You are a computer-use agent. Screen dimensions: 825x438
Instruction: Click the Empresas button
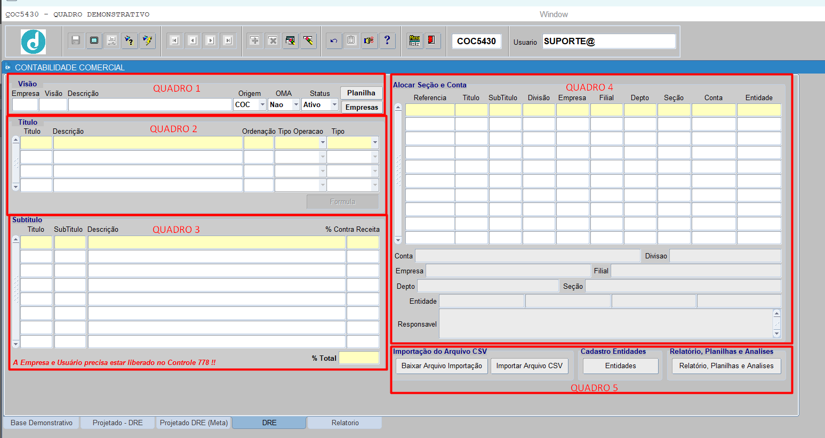click(x=362, y=107)
